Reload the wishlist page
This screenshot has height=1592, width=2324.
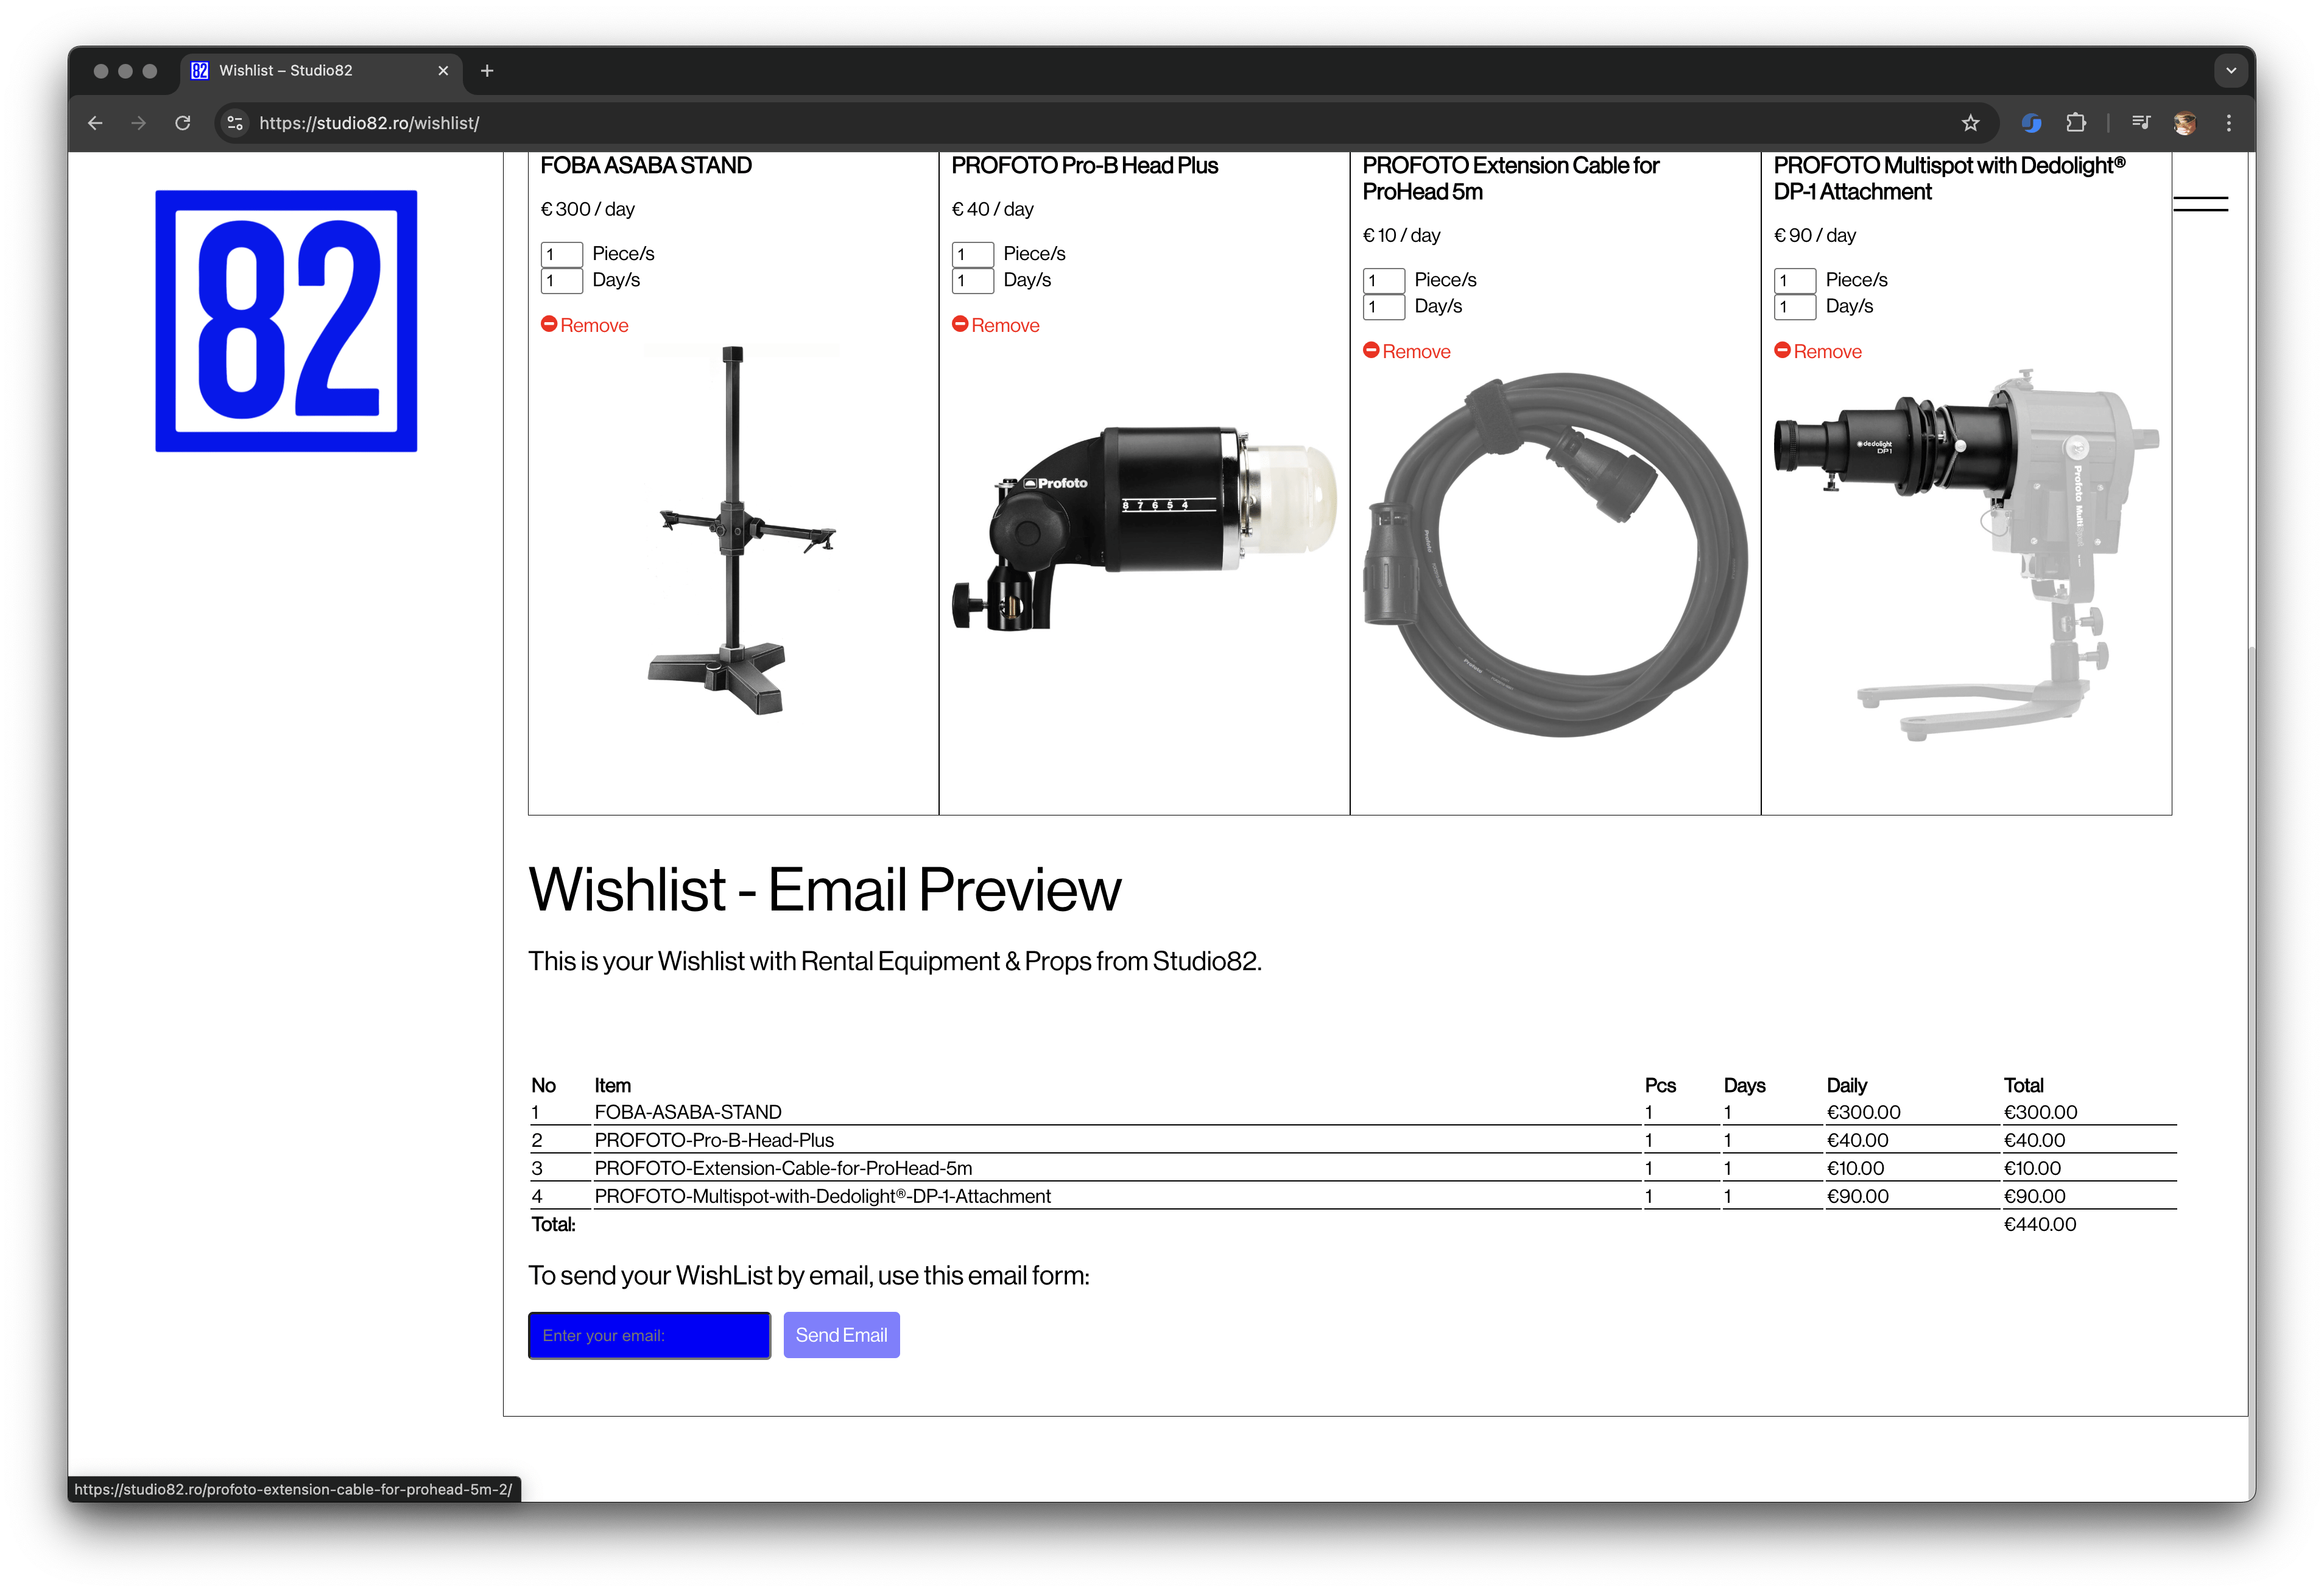coord(182,123)
